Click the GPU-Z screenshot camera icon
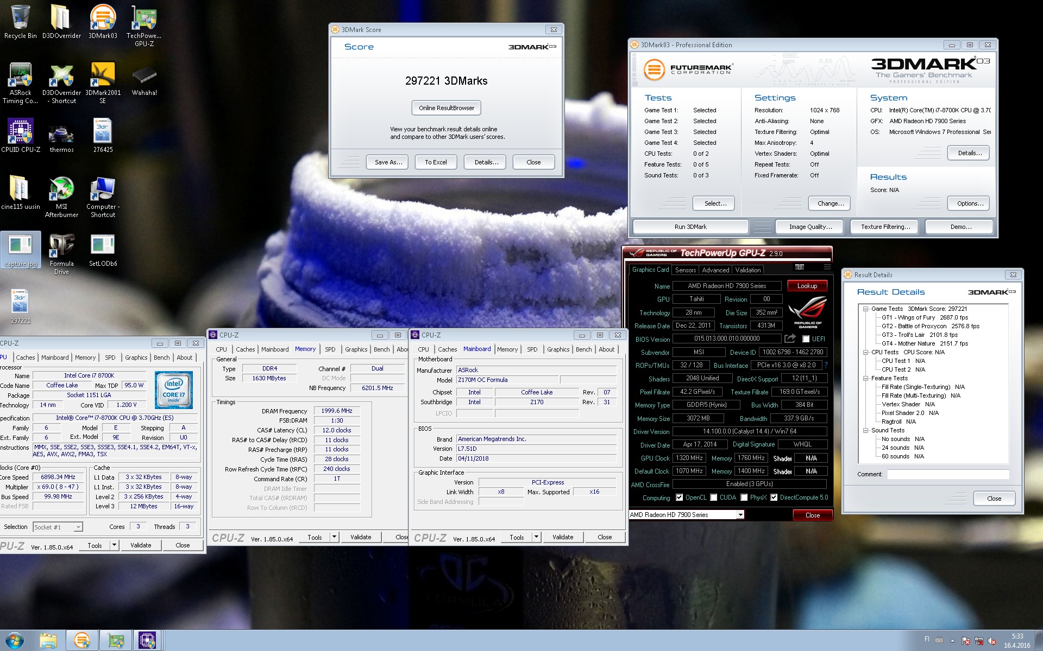The width and height of the screenshot is (1043, 651). (x=800, y=267)
